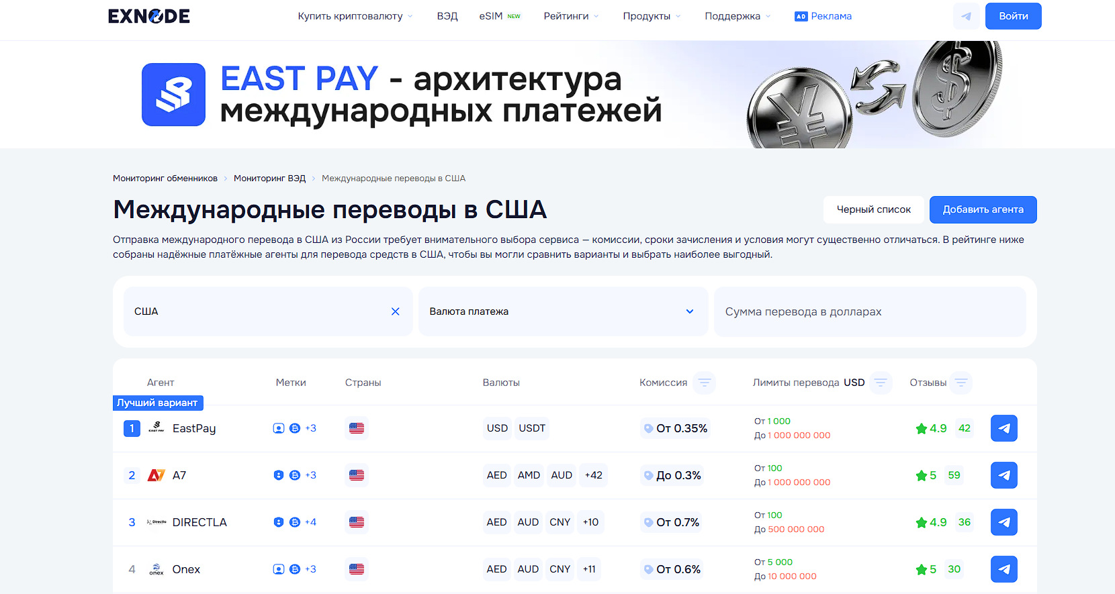This screenshot has height=594, width=1115.
Task: Click the До 0.3% commission for A7
Action: point(672,475)
